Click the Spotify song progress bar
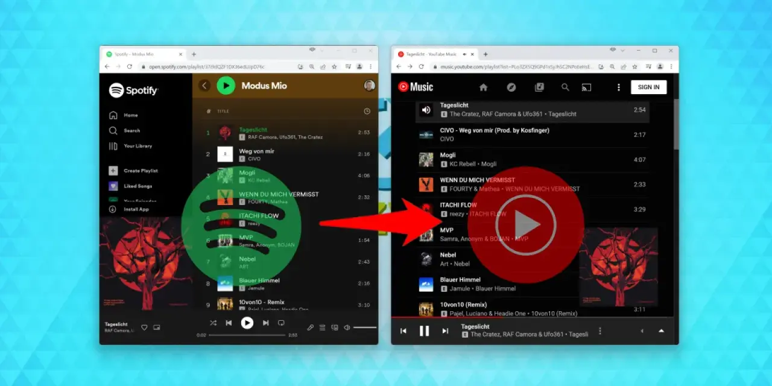772x386 pixels. click(x=247, y=335)
